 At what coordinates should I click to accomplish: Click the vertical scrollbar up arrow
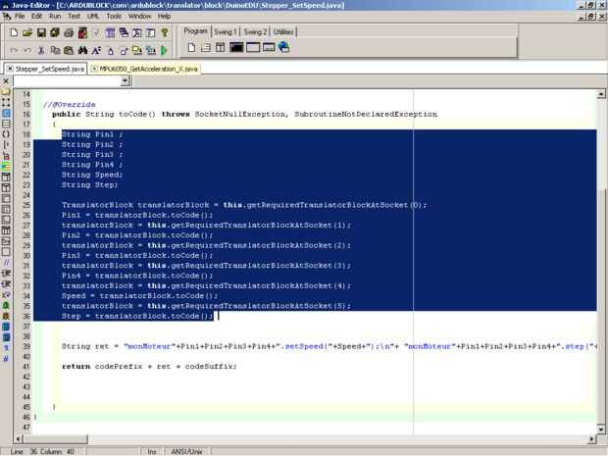coord(601,94)
